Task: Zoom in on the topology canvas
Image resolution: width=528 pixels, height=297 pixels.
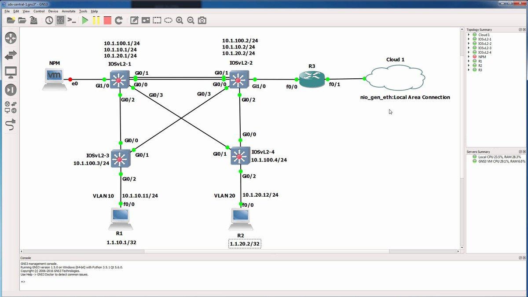Action: point(179,20)
